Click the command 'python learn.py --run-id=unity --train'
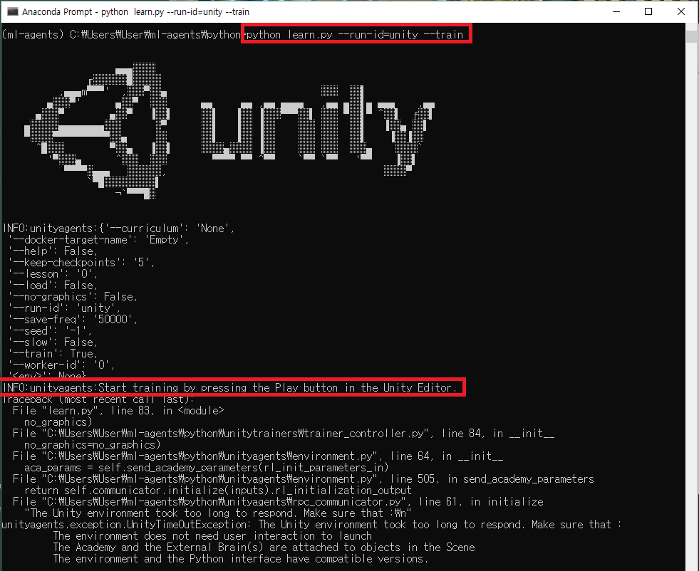Image resolution: width=699 pixels, height=571 pixels. (355, 35)
